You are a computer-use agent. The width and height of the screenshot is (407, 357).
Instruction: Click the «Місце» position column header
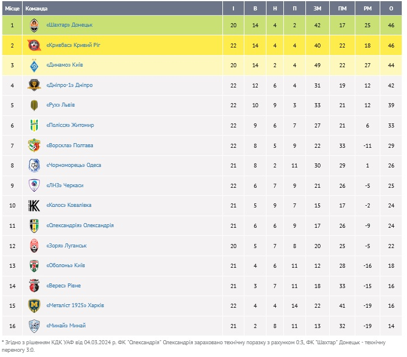click(x=12, y=9)
